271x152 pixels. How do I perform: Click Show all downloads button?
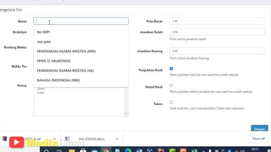tap(258, 138)
